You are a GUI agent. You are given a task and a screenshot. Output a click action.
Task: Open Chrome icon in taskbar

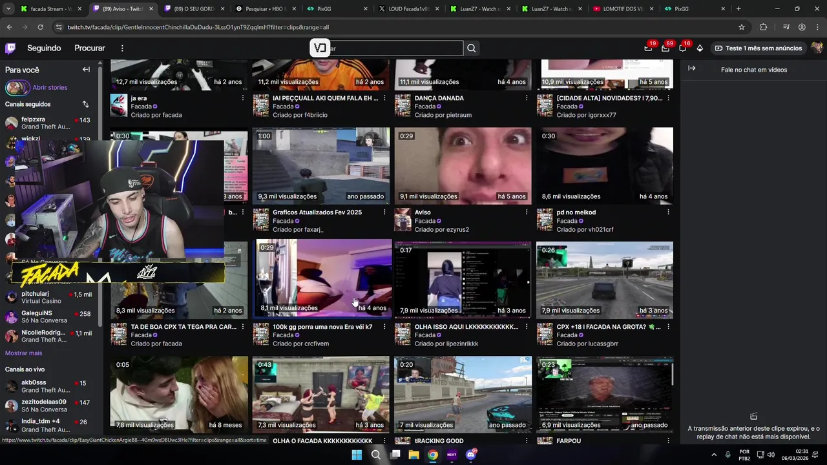[x=433, y=455]
